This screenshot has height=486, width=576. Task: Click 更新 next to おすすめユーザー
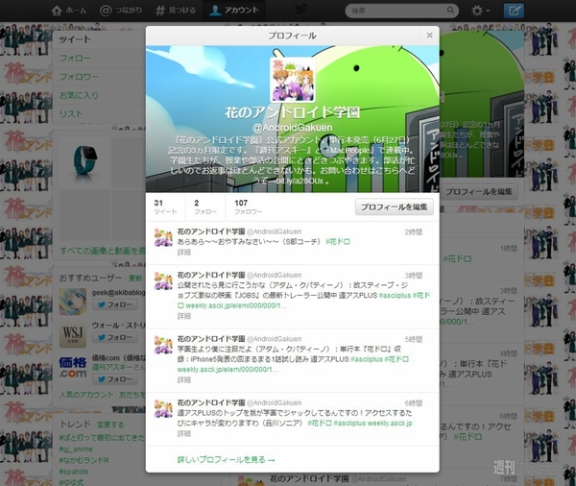[x=135, y=278]
